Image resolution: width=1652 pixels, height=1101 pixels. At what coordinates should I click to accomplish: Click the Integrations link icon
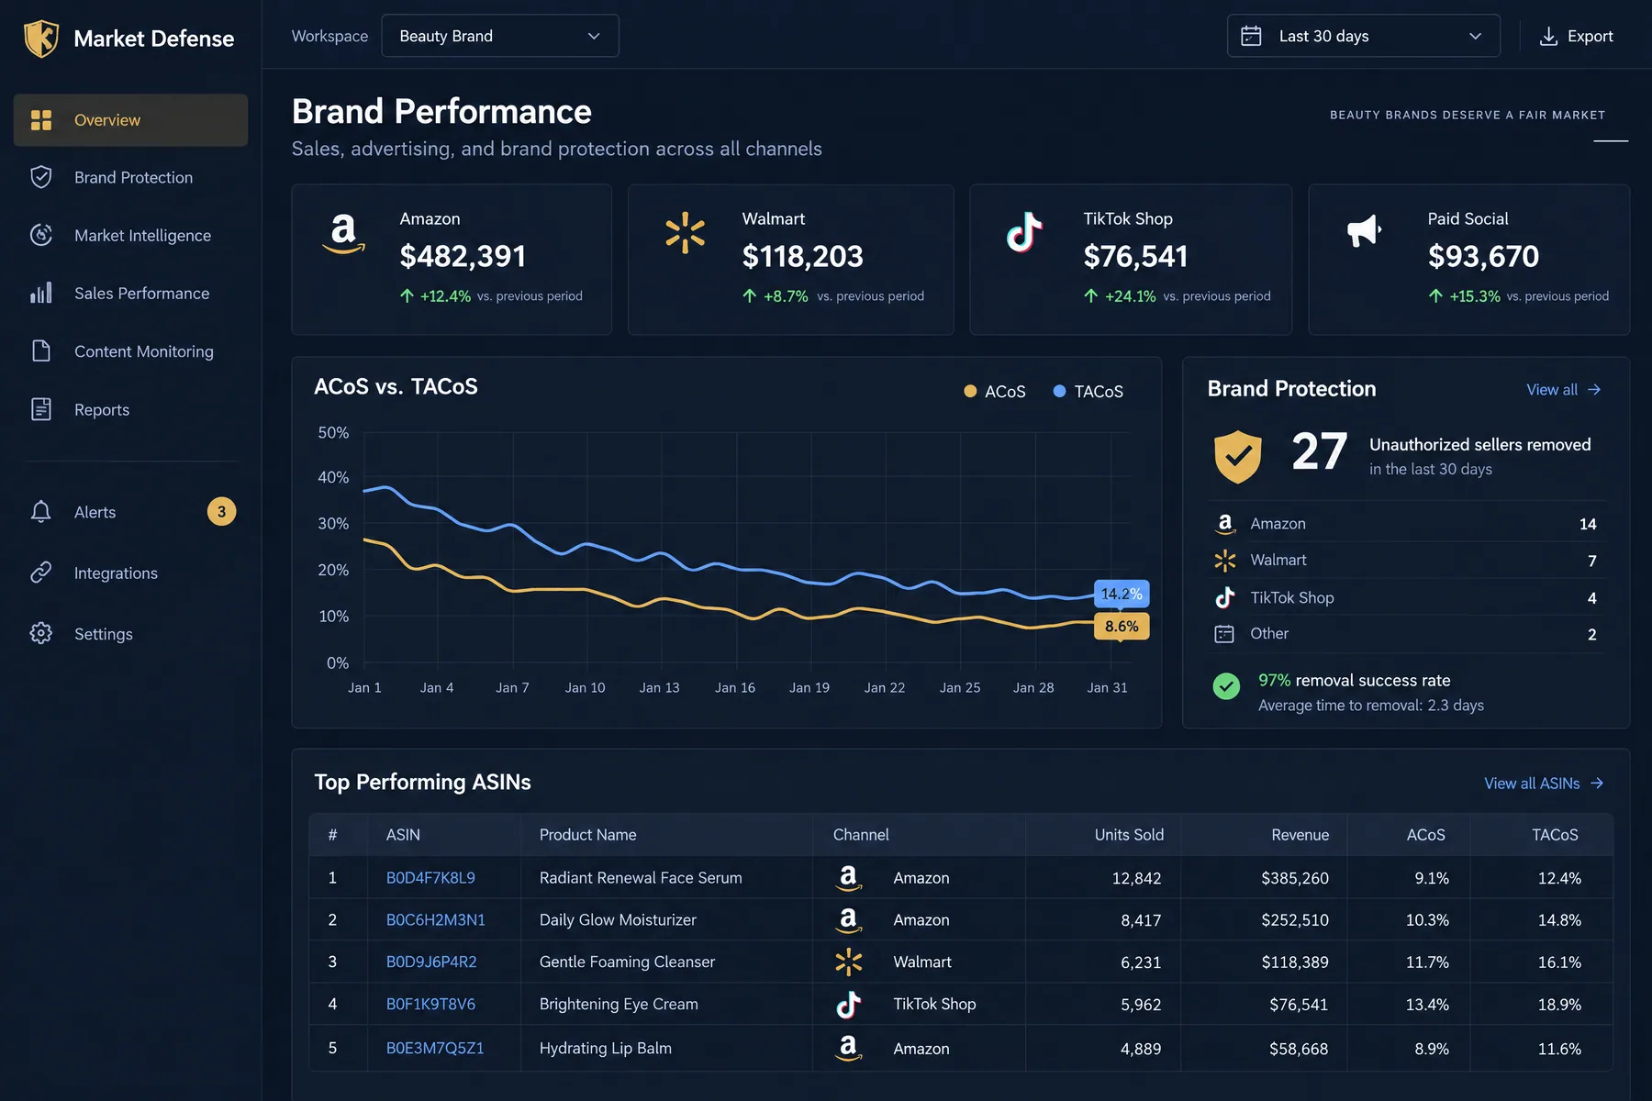[41, 573]
